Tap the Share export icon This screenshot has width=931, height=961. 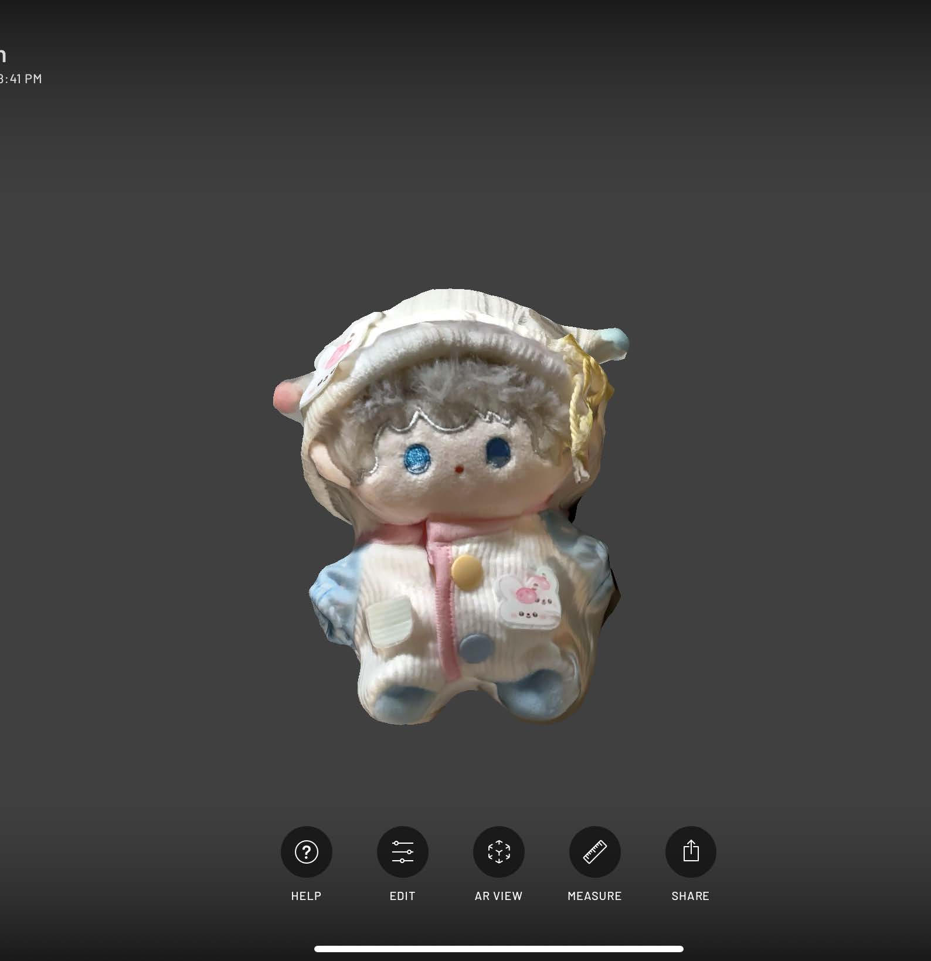click(x=691, y=851)
